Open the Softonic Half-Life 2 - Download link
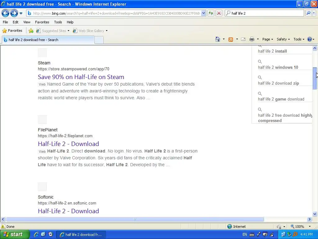This screenshot has height=239, width=318. 68,211
